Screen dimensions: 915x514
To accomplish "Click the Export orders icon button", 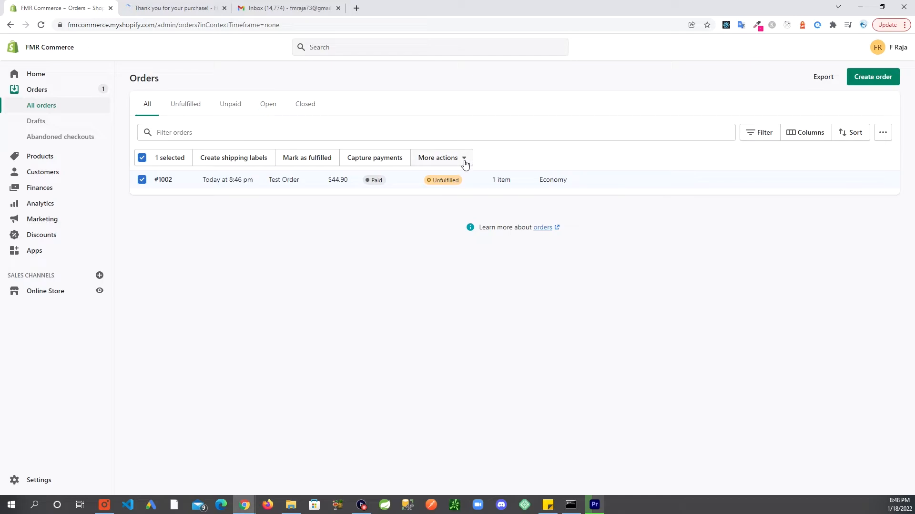I will 823,77.
